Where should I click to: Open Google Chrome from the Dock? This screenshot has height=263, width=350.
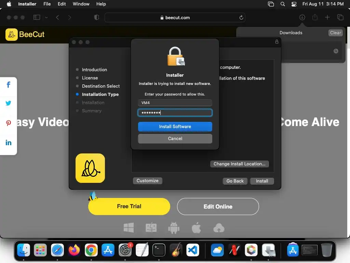click(x=91, y=250)
